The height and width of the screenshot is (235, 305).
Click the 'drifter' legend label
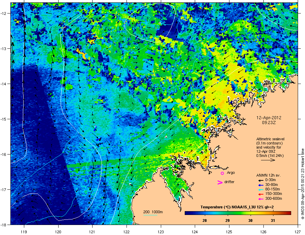point(229,182)
